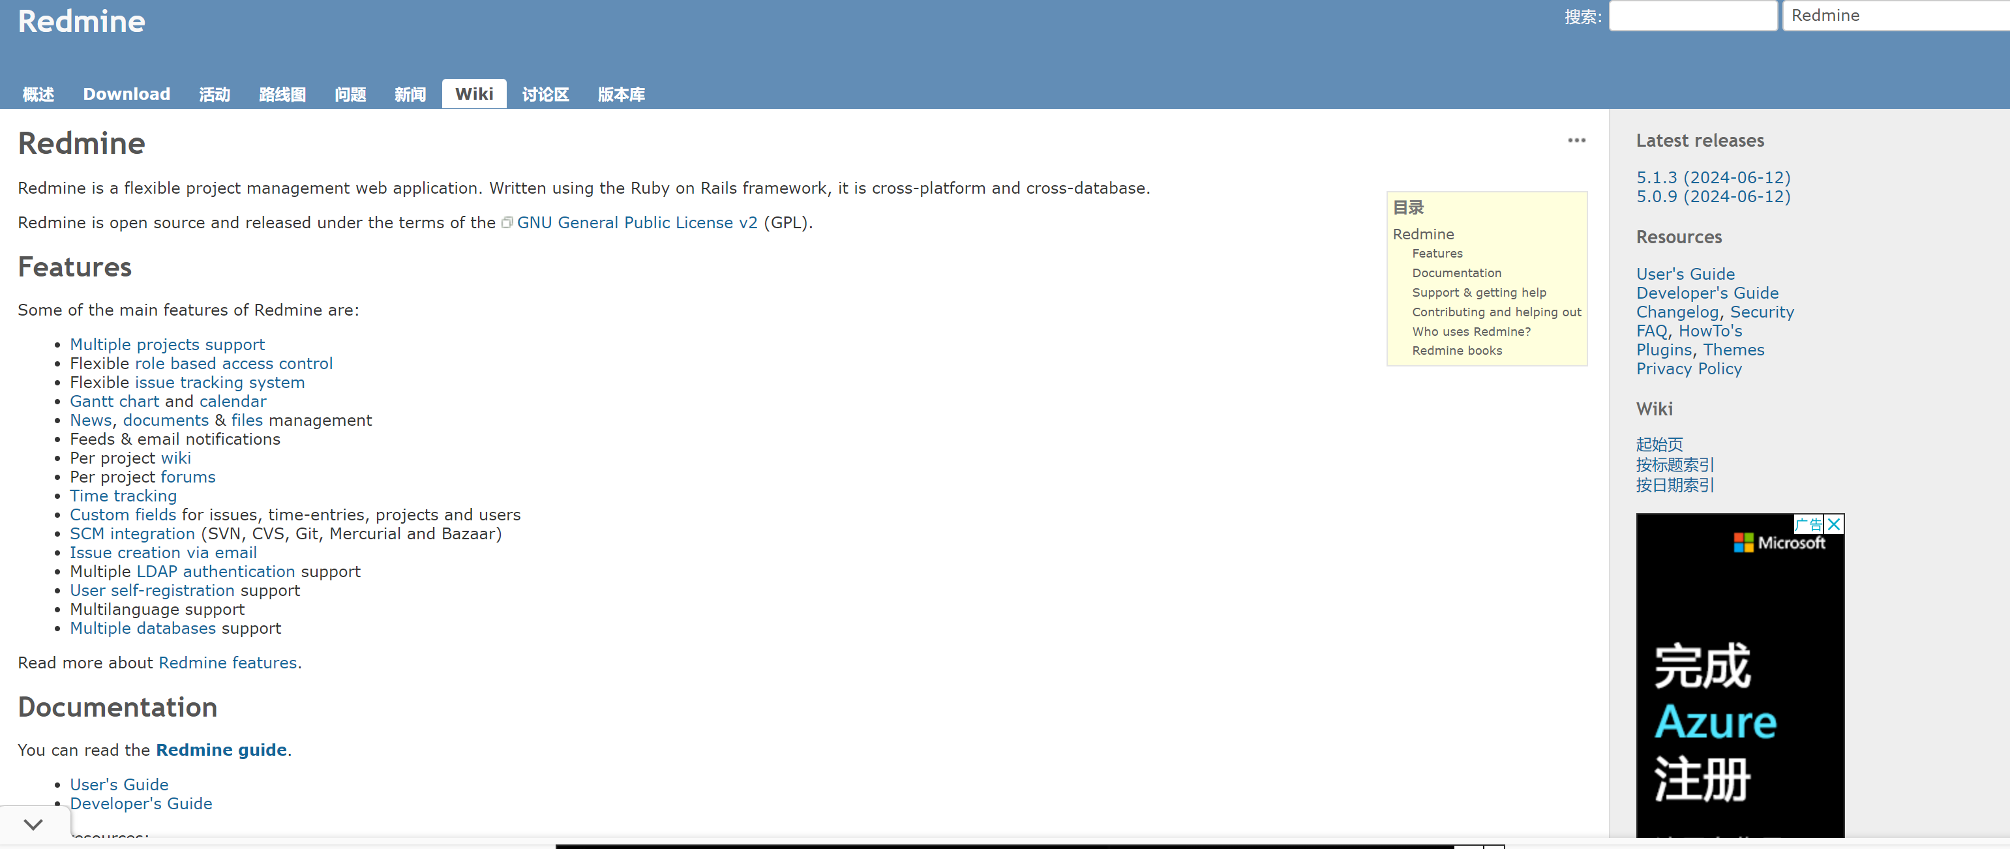Image resolution: width=2010 pixels, height=849 pixels.
Task: Click the ad info label icon
Action: click(1808, 524)
